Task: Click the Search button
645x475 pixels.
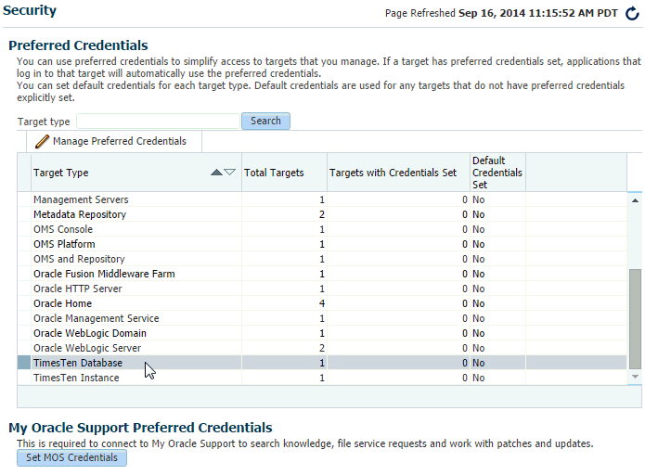Action: (x=265, y=121)
